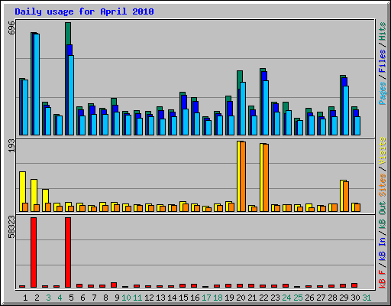Image resolution: width=391 pixels, height=306 pixels.
Task: Click green day label 10
Action: coord(126,298)
